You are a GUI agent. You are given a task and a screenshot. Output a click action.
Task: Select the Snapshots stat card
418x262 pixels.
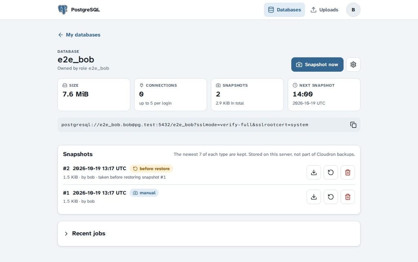click(x=247, y=95)
